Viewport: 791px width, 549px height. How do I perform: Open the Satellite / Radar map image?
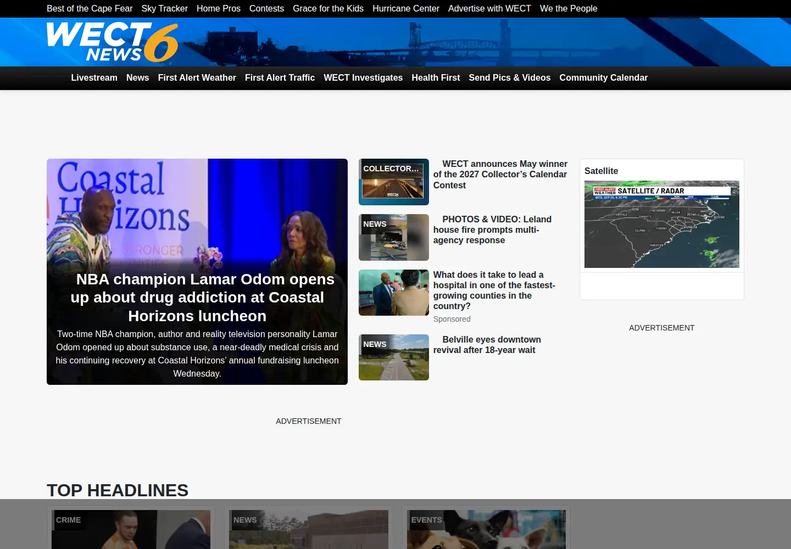(x=662, y=224)
